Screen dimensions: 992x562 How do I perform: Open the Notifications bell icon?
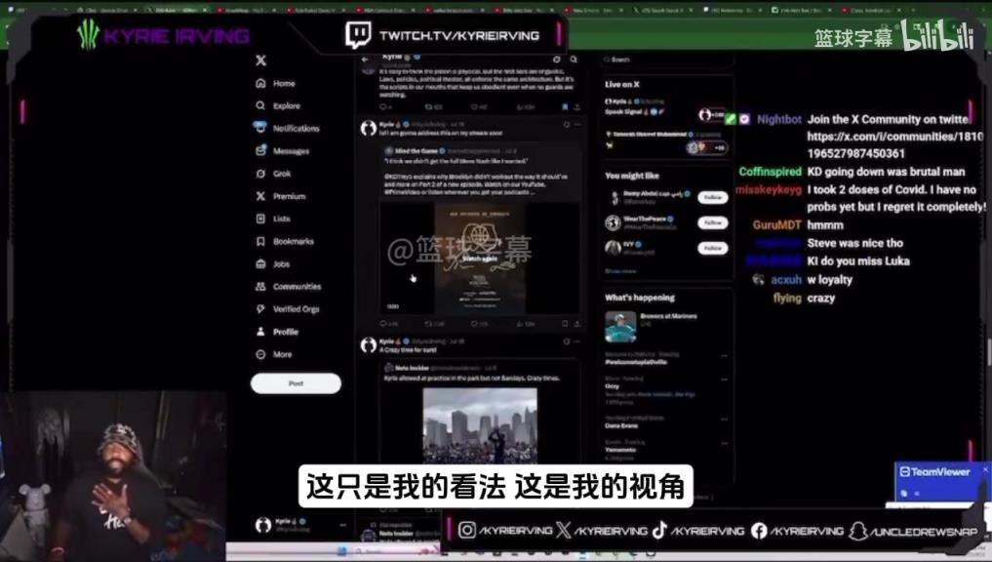point(260,128)
